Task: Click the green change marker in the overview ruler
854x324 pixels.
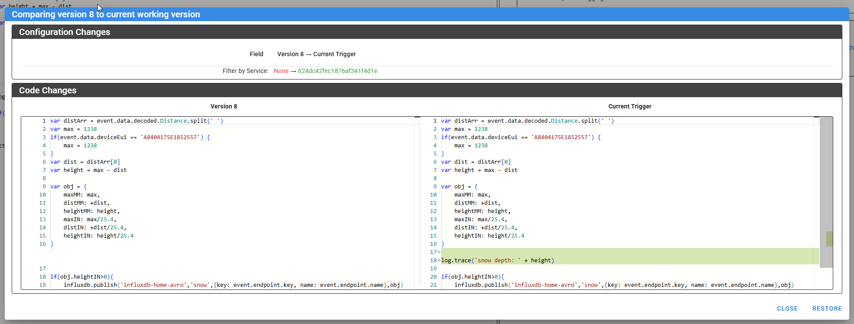Action: [x=829, y=239]
